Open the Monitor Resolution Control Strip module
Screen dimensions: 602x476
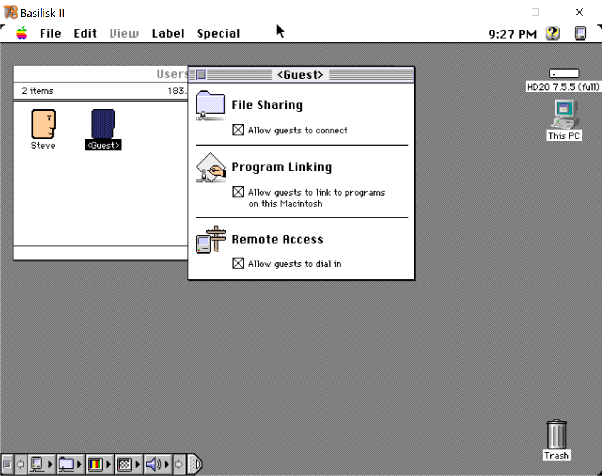click(x=128, y=464)
